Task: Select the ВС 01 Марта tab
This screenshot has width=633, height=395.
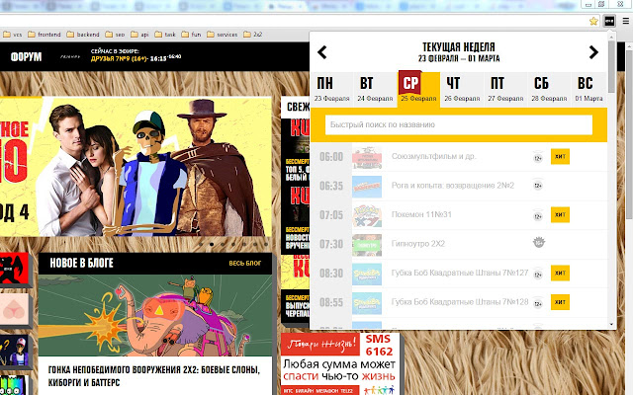Action: [588, 89]
